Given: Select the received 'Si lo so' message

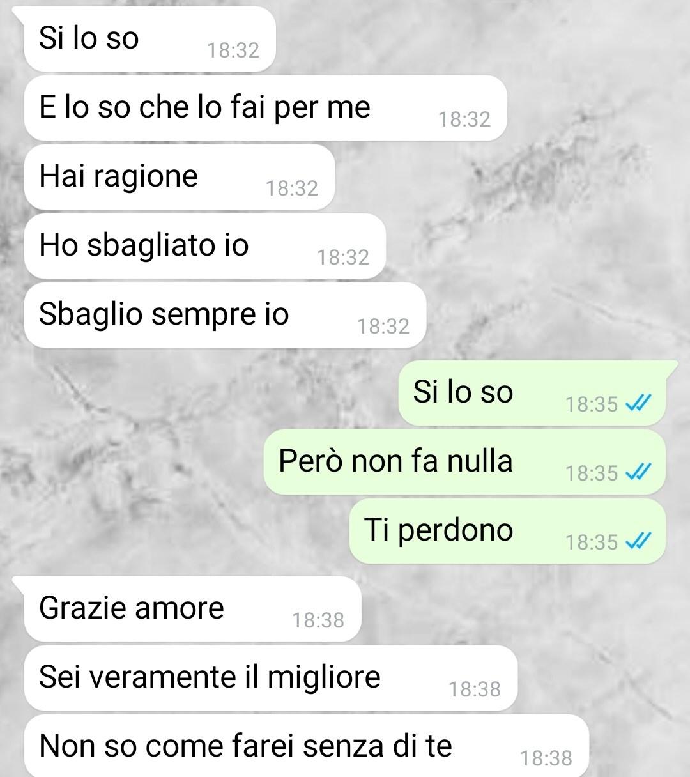Looking at the screenshot, I should [149, 39].
